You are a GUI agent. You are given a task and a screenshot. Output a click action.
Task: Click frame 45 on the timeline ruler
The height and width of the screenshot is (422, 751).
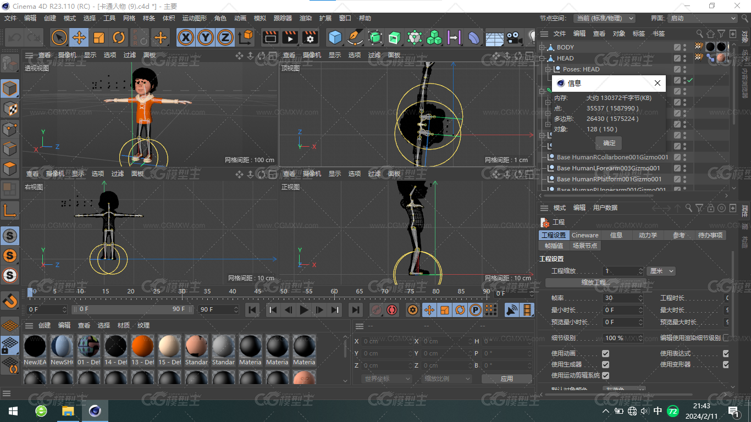point(257,291)
